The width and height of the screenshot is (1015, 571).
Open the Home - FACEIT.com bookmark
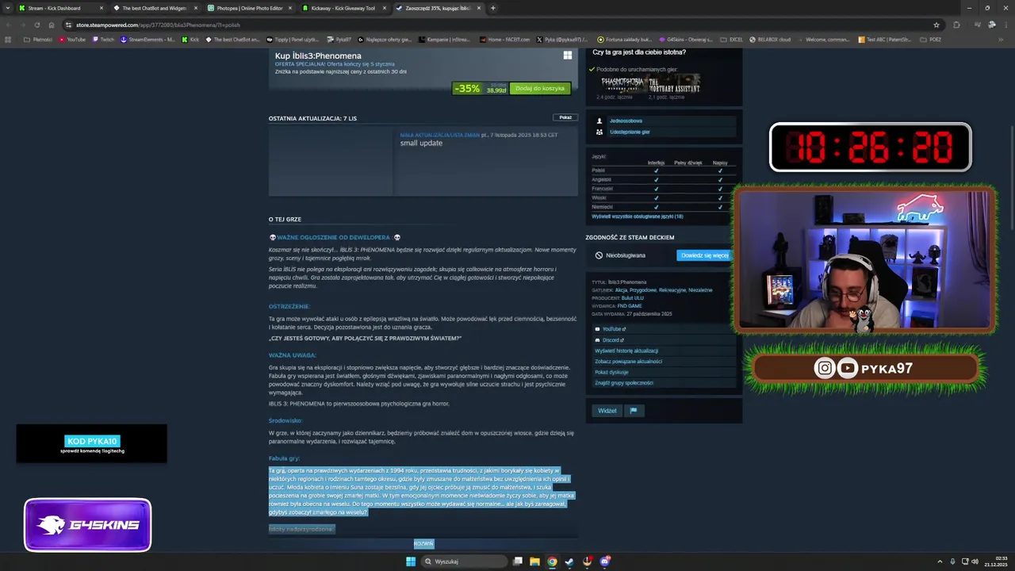pyautogui.click(x=505, y=40)
